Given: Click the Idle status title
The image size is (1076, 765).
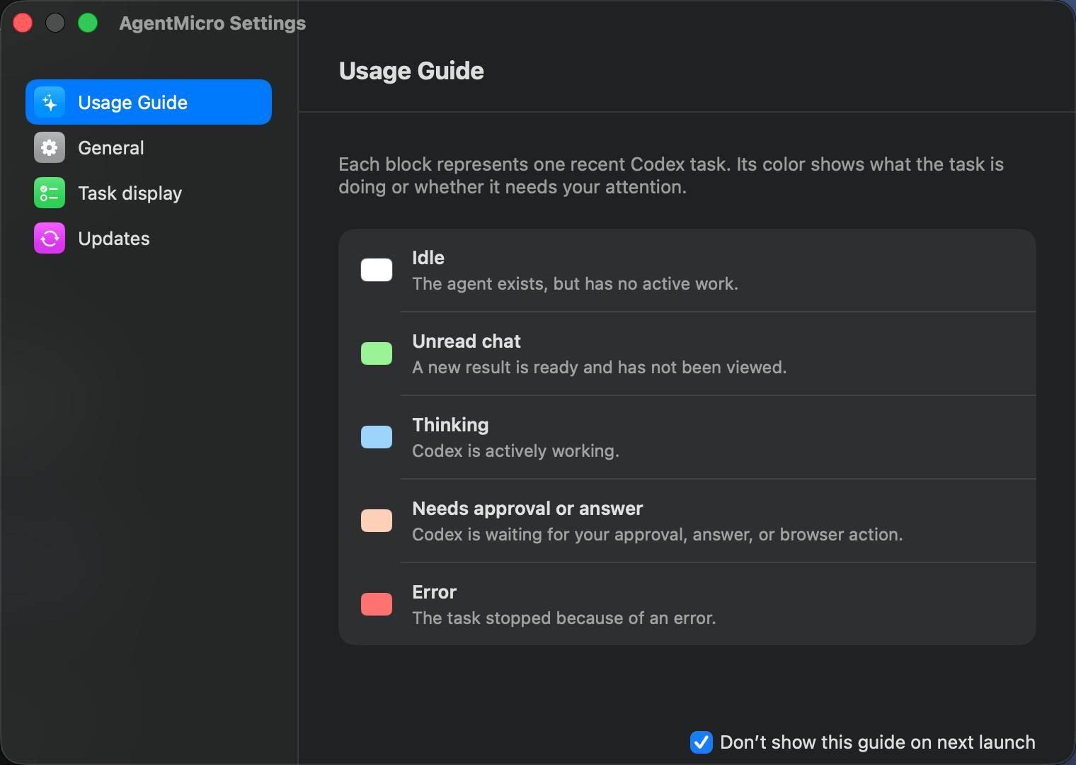Looking at the screenshot, I should coord(428,258).
